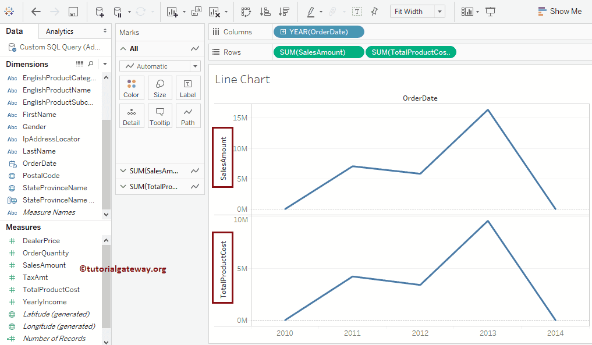Screen dimensions: 592x345
Task: Collapse the All marks section
Action: [x=123, y=49]
